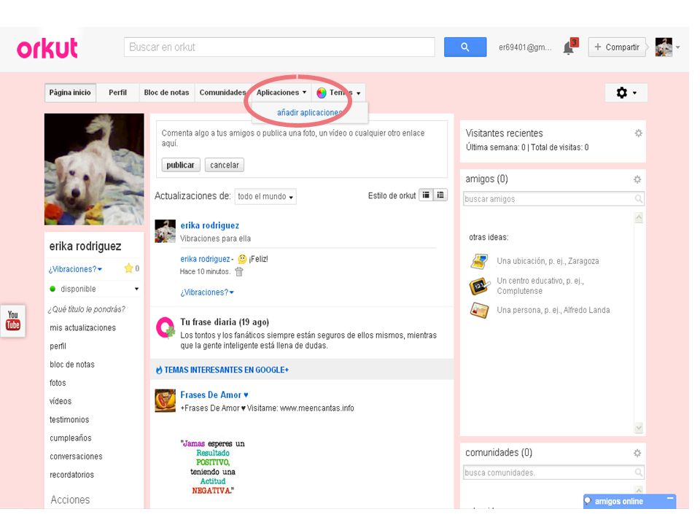This screenshot has height=525, width=700.
Task: Open erika rodriguez profile link in feed
Action: point(210,225)
